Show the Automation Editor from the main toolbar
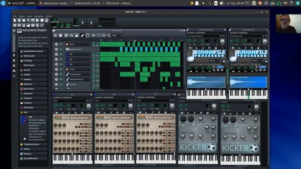This screenshot has height=169, width=301. tap(28, 25)
